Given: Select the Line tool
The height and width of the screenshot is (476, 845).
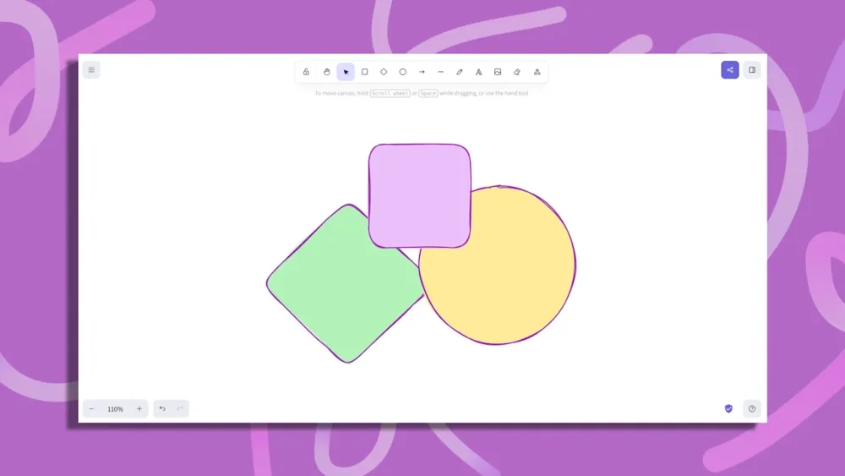Looking at the screenshot, I should [x=440, y=72].
